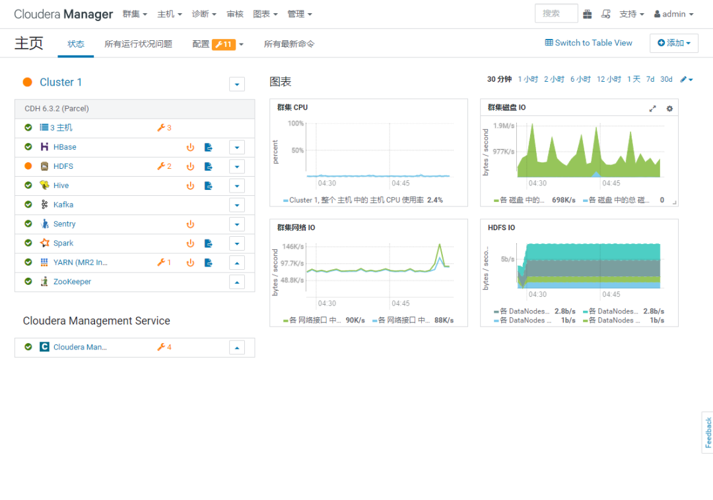
Task: Open YARN configuration issues wrench 1
Action: pos(164,263)
